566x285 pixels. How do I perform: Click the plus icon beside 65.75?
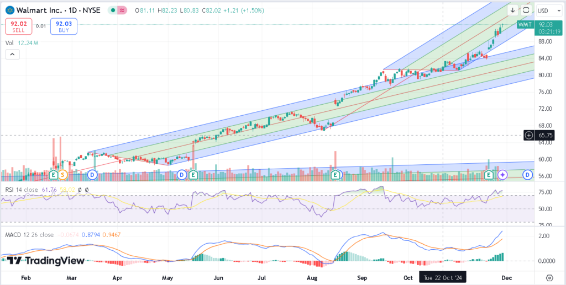pos(529,135)
